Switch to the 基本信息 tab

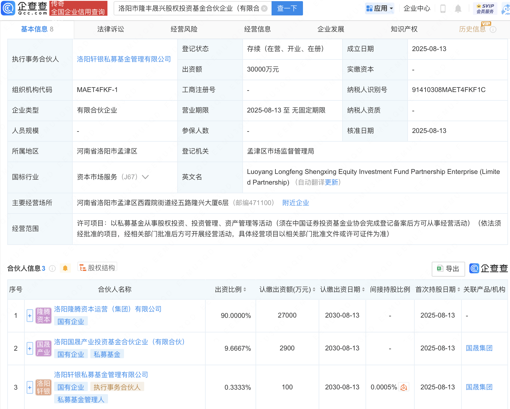point(37,29)
